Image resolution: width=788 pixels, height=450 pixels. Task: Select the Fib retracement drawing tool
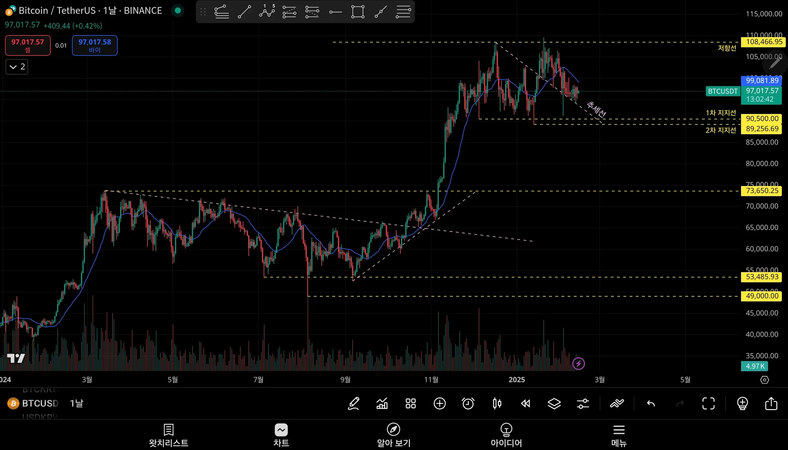tap(222, 12)
